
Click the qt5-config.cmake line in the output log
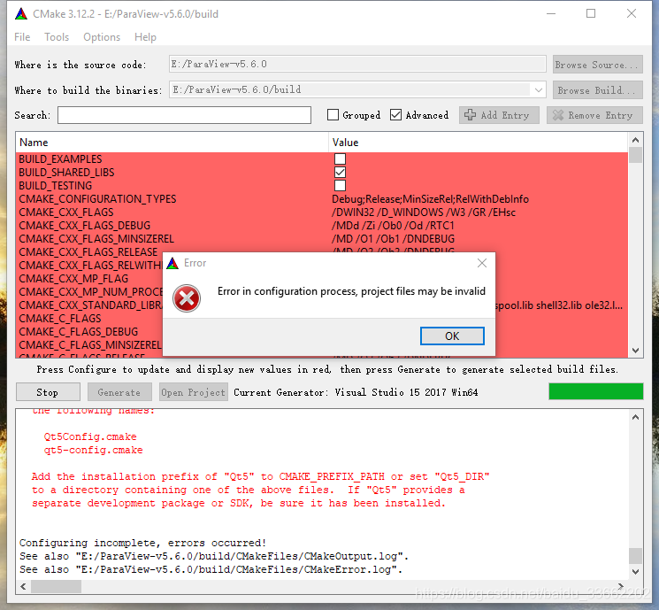coord(93,450)
